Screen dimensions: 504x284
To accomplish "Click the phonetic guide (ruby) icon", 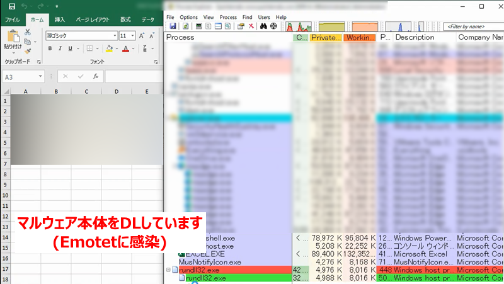I will 145,48.
